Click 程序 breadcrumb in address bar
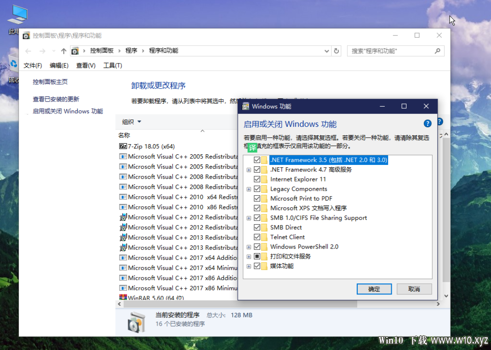The image size is (491, 350). coord(131,51)
